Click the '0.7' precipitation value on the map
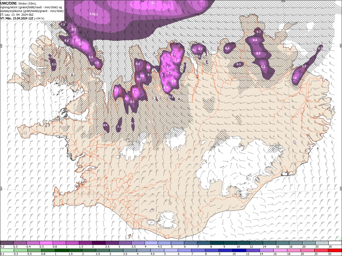 click(127, 99)
